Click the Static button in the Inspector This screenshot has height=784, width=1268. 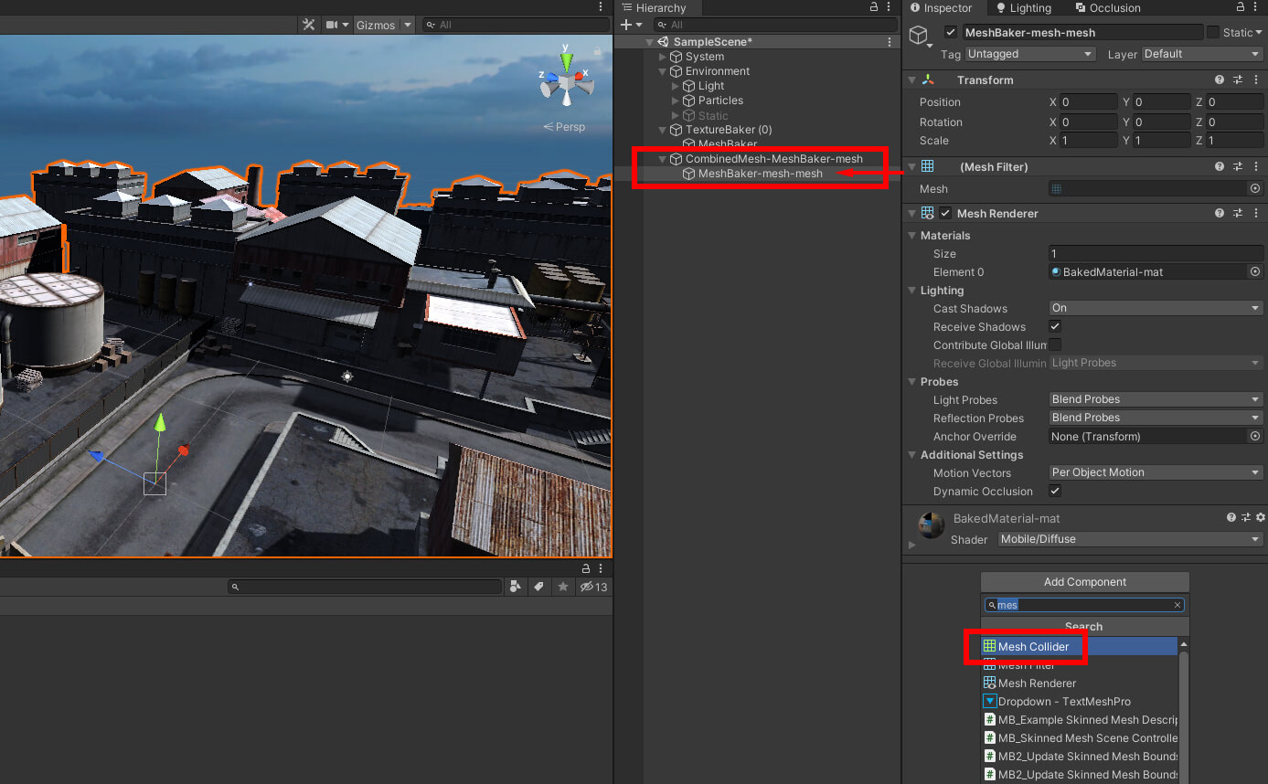[1233, 32]
